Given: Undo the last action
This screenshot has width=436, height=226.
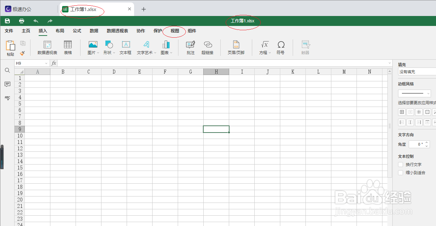Looking at the screenshot, I should pos(35,21).
